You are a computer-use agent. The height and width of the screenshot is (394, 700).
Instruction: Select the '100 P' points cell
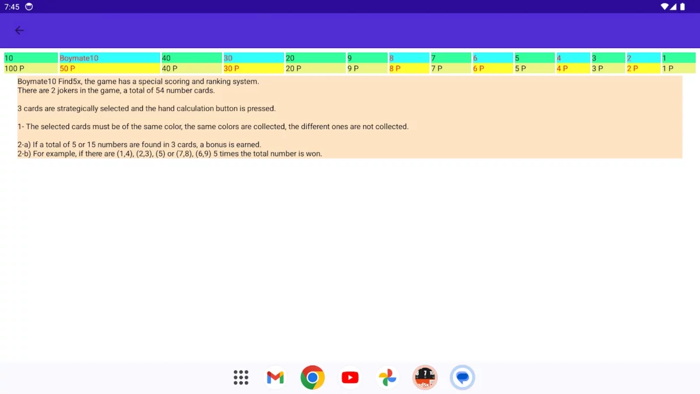pos(31,68)
